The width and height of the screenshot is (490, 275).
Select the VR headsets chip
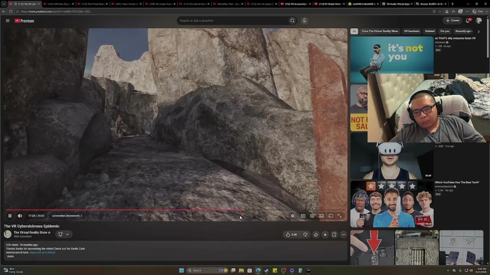pos(412,31)
